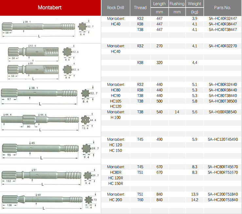Viewport: 242px width, 214px height.
Task: Click the 540 length cell
Action: coord(159,112)
